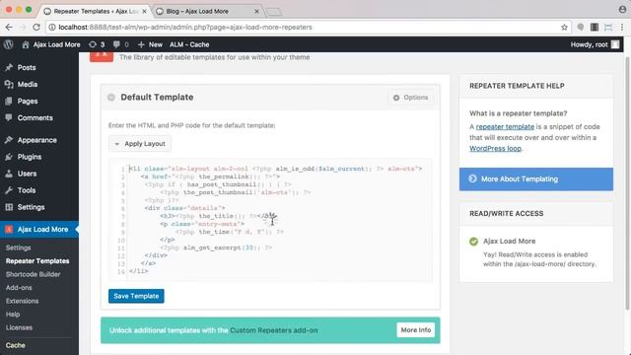Reload the page with refresh icon
The width and height of the screenshot is (631, 355).
36,28
